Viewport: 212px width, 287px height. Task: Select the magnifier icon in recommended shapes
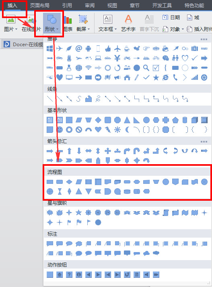click(146, 68)
